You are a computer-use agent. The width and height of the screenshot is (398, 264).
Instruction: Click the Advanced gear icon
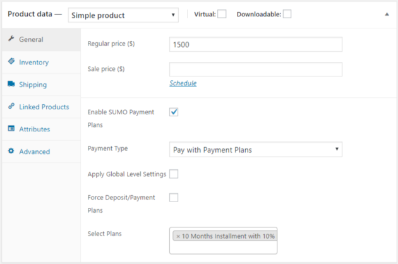pyautogui.click(x=11, y=151)
